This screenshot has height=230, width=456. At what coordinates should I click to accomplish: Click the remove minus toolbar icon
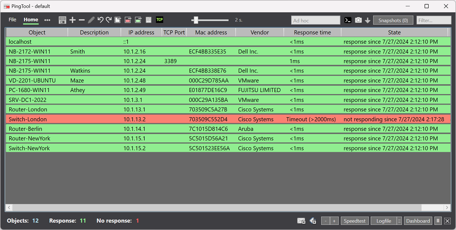(x=82, y=20)
